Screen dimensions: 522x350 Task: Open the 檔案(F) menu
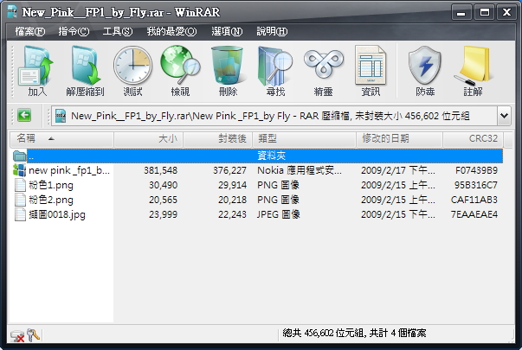point(30,32)
